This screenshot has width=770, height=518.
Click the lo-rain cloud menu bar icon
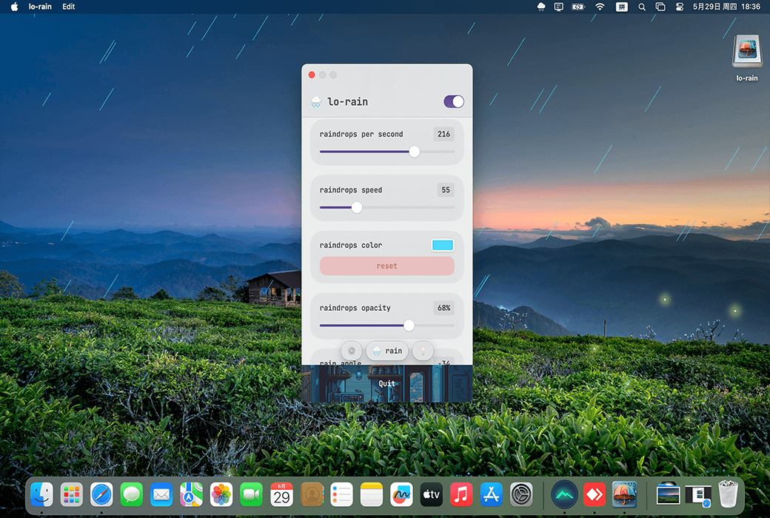541,7
